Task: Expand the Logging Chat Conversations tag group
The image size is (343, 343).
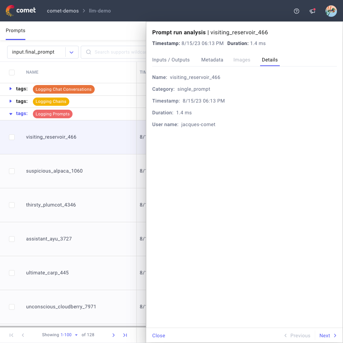Action: [x=11, y=89]
